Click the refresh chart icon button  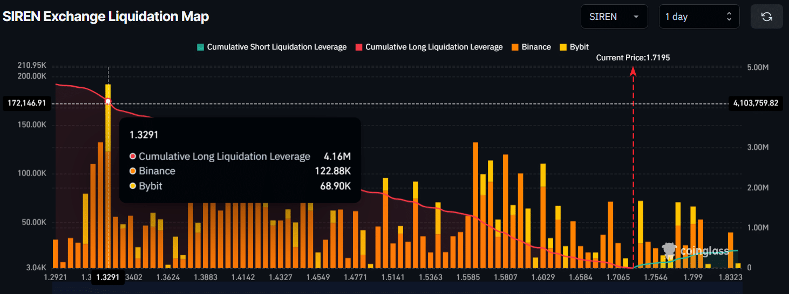[x=766, y=17]
